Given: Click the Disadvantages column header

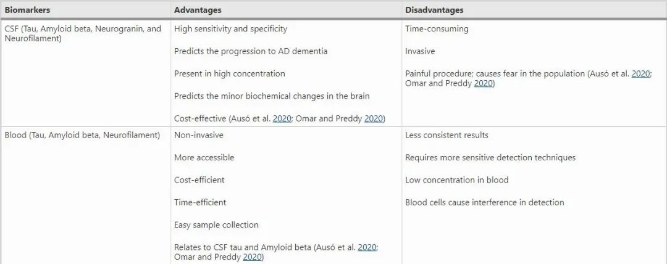Looking at the screenshot, I should click(x=434, y=10).
